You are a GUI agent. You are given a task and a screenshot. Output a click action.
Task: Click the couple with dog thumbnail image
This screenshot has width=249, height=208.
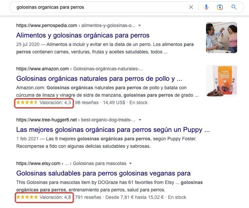tap(222, 38)
